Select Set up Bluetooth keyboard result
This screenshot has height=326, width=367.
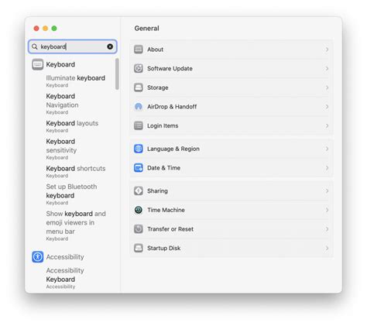(71, 194)
